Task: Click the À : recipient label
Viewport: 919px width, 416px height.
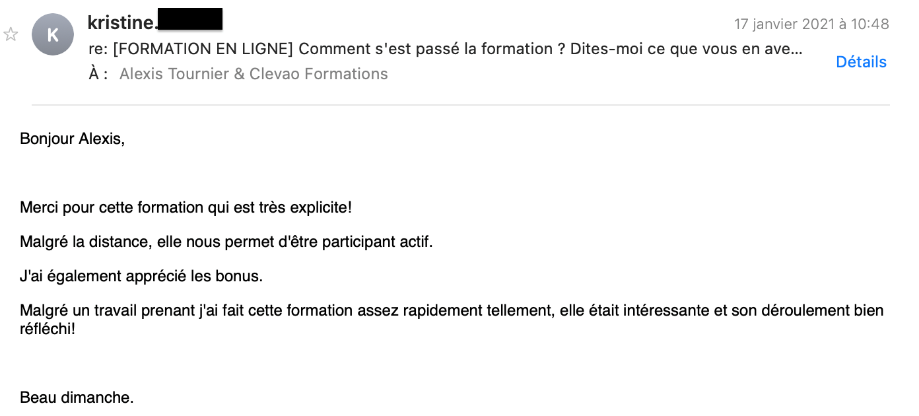Action: click(x=98, y=74)
